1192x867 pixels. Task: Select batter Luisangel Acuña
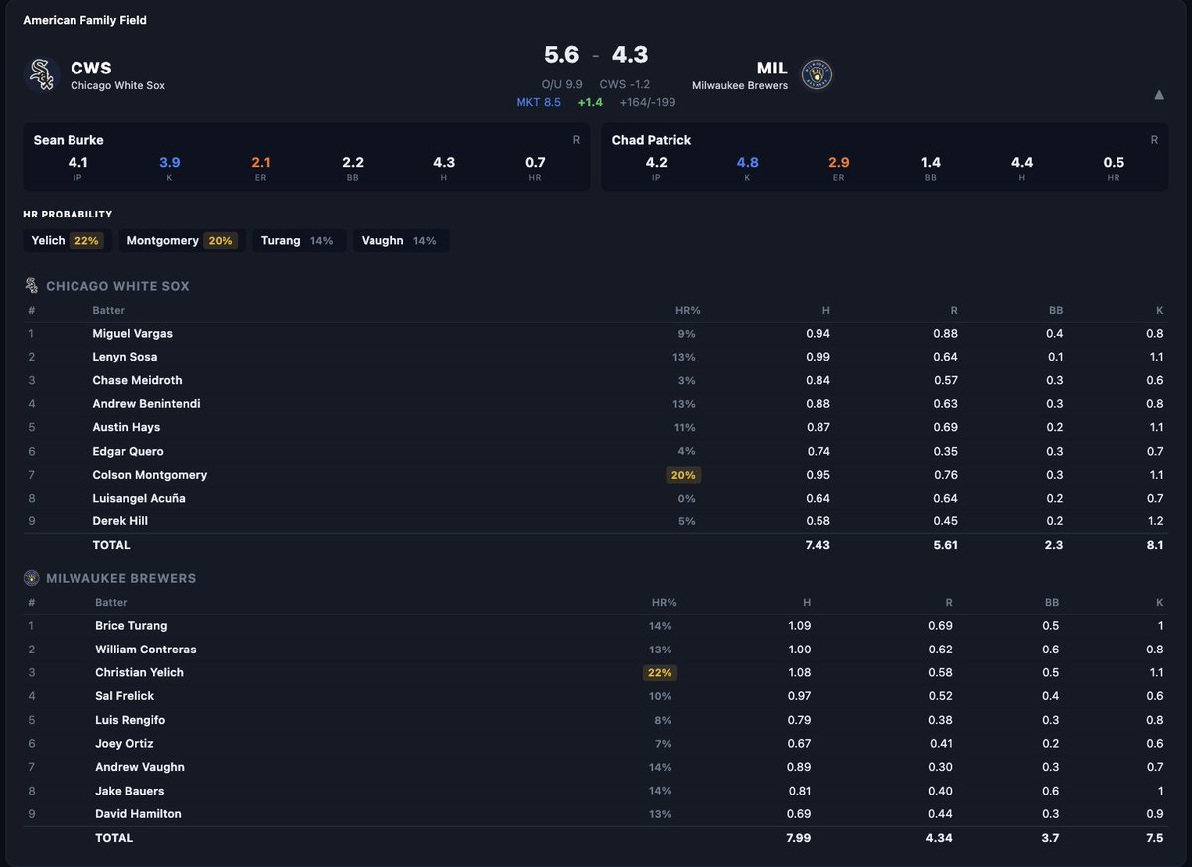pyautogui.click(x=139, y=498)
